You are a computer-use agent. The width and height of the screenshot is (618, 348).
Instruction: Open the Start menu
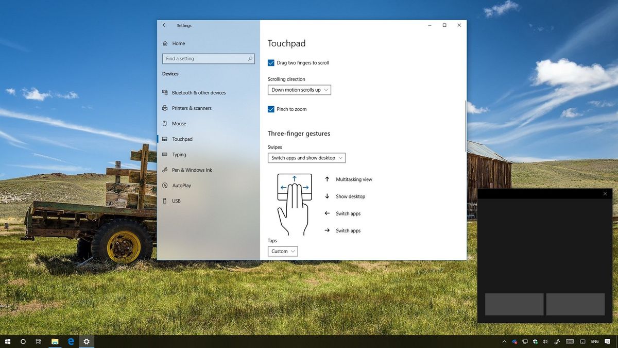(7, 341)
